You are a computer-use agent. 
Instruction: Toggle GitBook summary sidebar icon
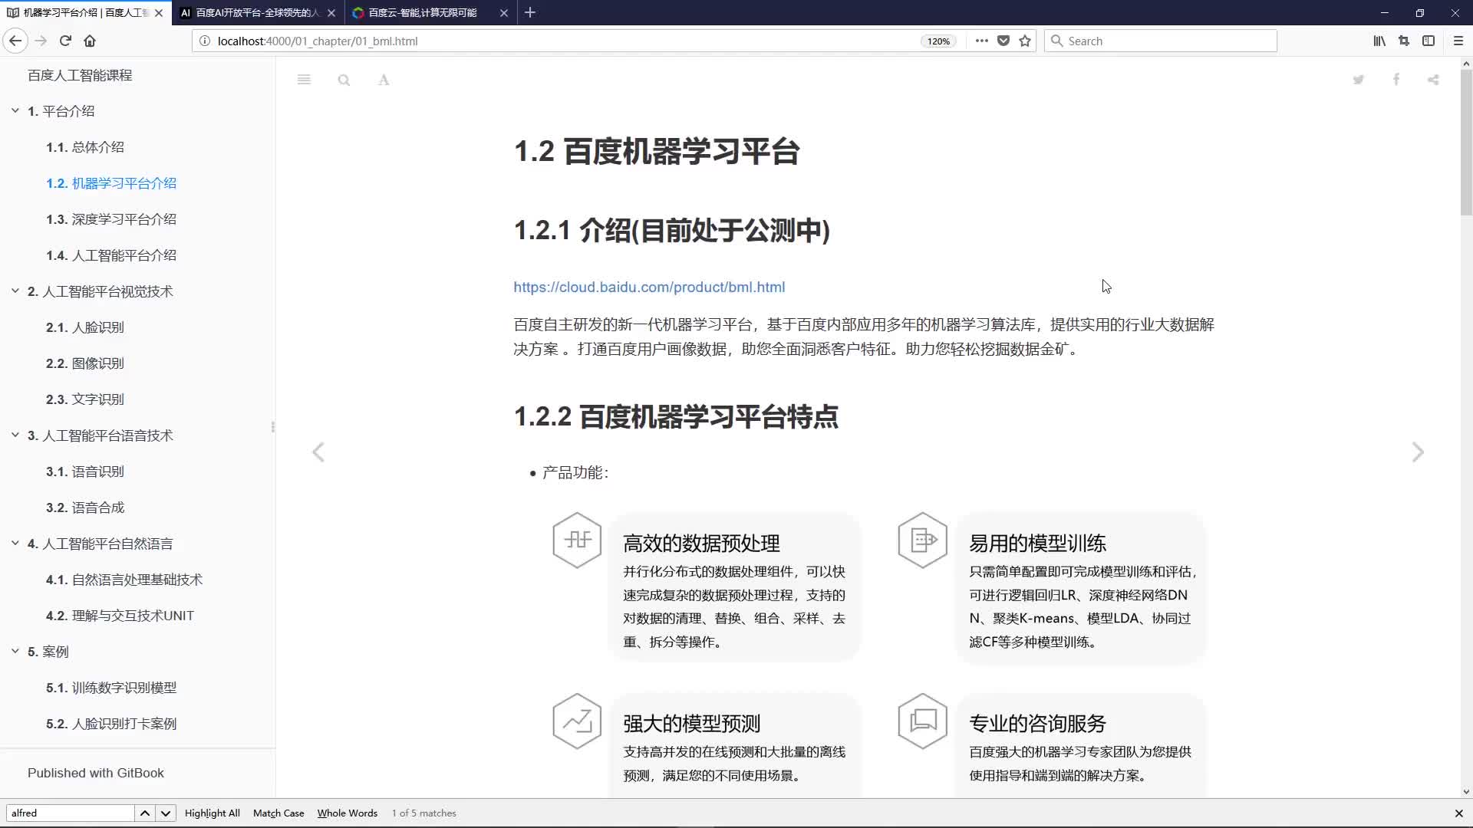[x=304, y=80]
